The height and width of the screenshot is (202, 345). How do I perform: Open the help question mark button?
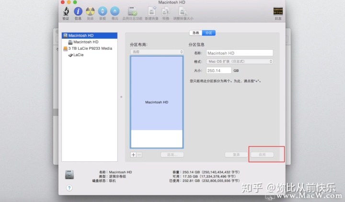[69, 188]
